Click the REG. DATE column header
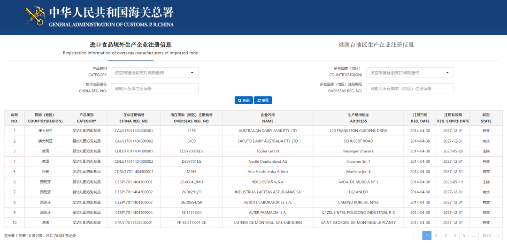This screenshot has width=507, height=243. click(x=420, y=118)
